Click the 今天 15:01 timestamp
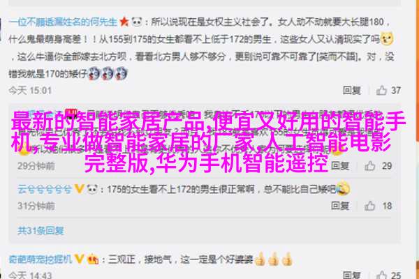 30,91
